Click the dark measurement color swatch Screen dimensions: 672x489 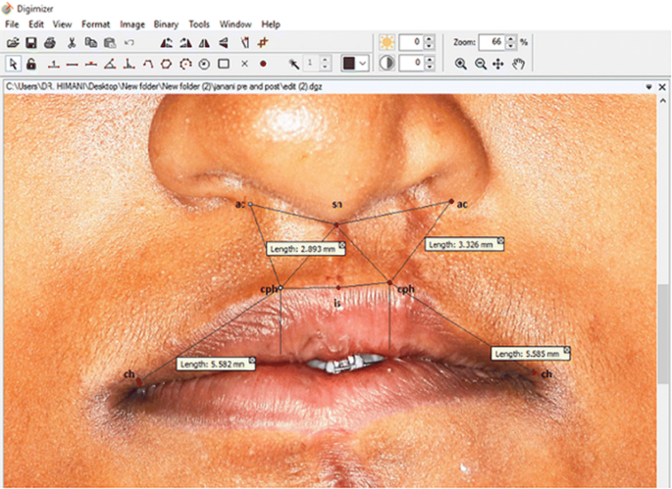click(348, 64)
